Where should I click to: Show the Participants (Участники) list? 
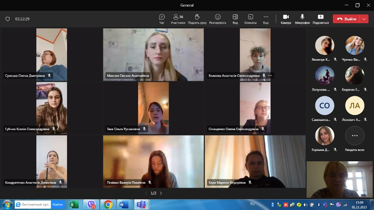click(x=178, y=19)
